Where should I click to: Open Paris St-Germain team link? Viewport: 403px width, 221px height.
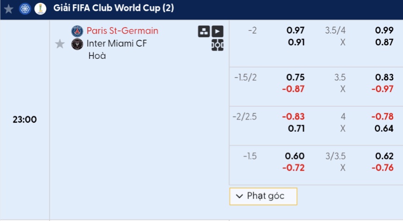click(122, 31)
